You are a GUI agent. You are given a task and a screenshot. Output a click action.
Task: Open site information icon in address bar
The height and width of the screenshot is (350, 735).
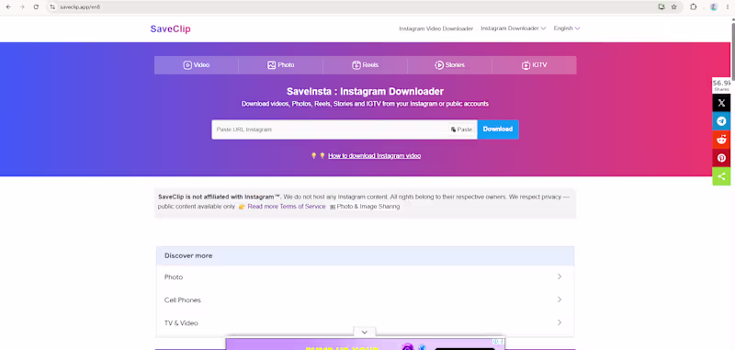click(52, 7)
